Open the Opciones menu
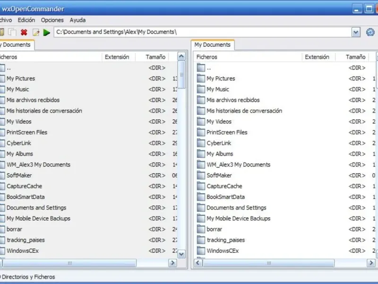 tap(52, 20)
